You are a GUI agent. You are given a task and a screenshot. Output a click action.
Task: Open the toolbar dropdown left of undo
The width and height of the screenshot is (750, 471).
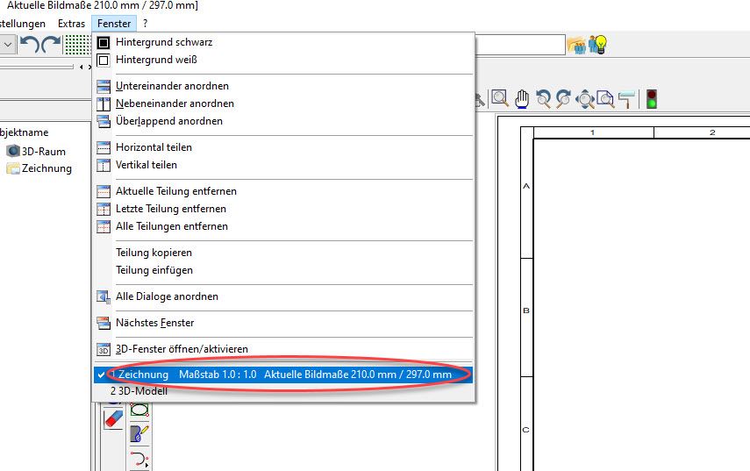pos(8,45)
